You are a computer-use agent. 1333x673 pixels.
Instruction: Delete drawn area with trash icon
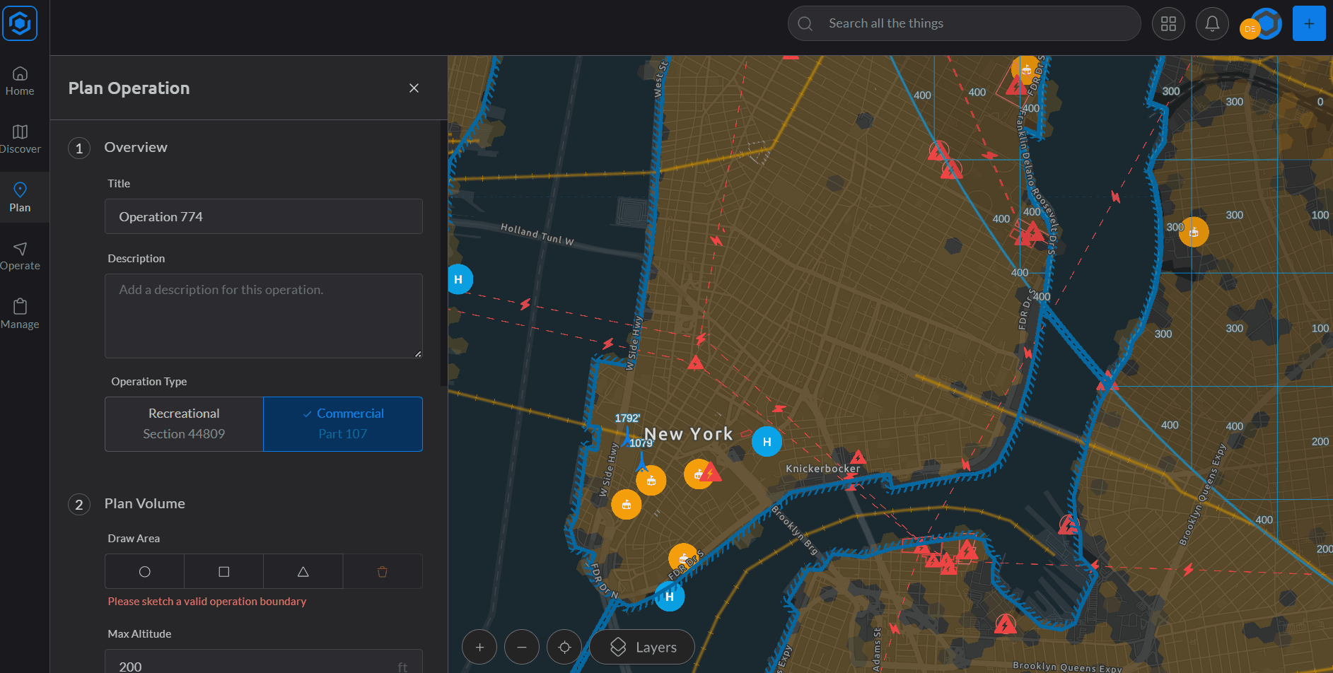click(382, 571)
